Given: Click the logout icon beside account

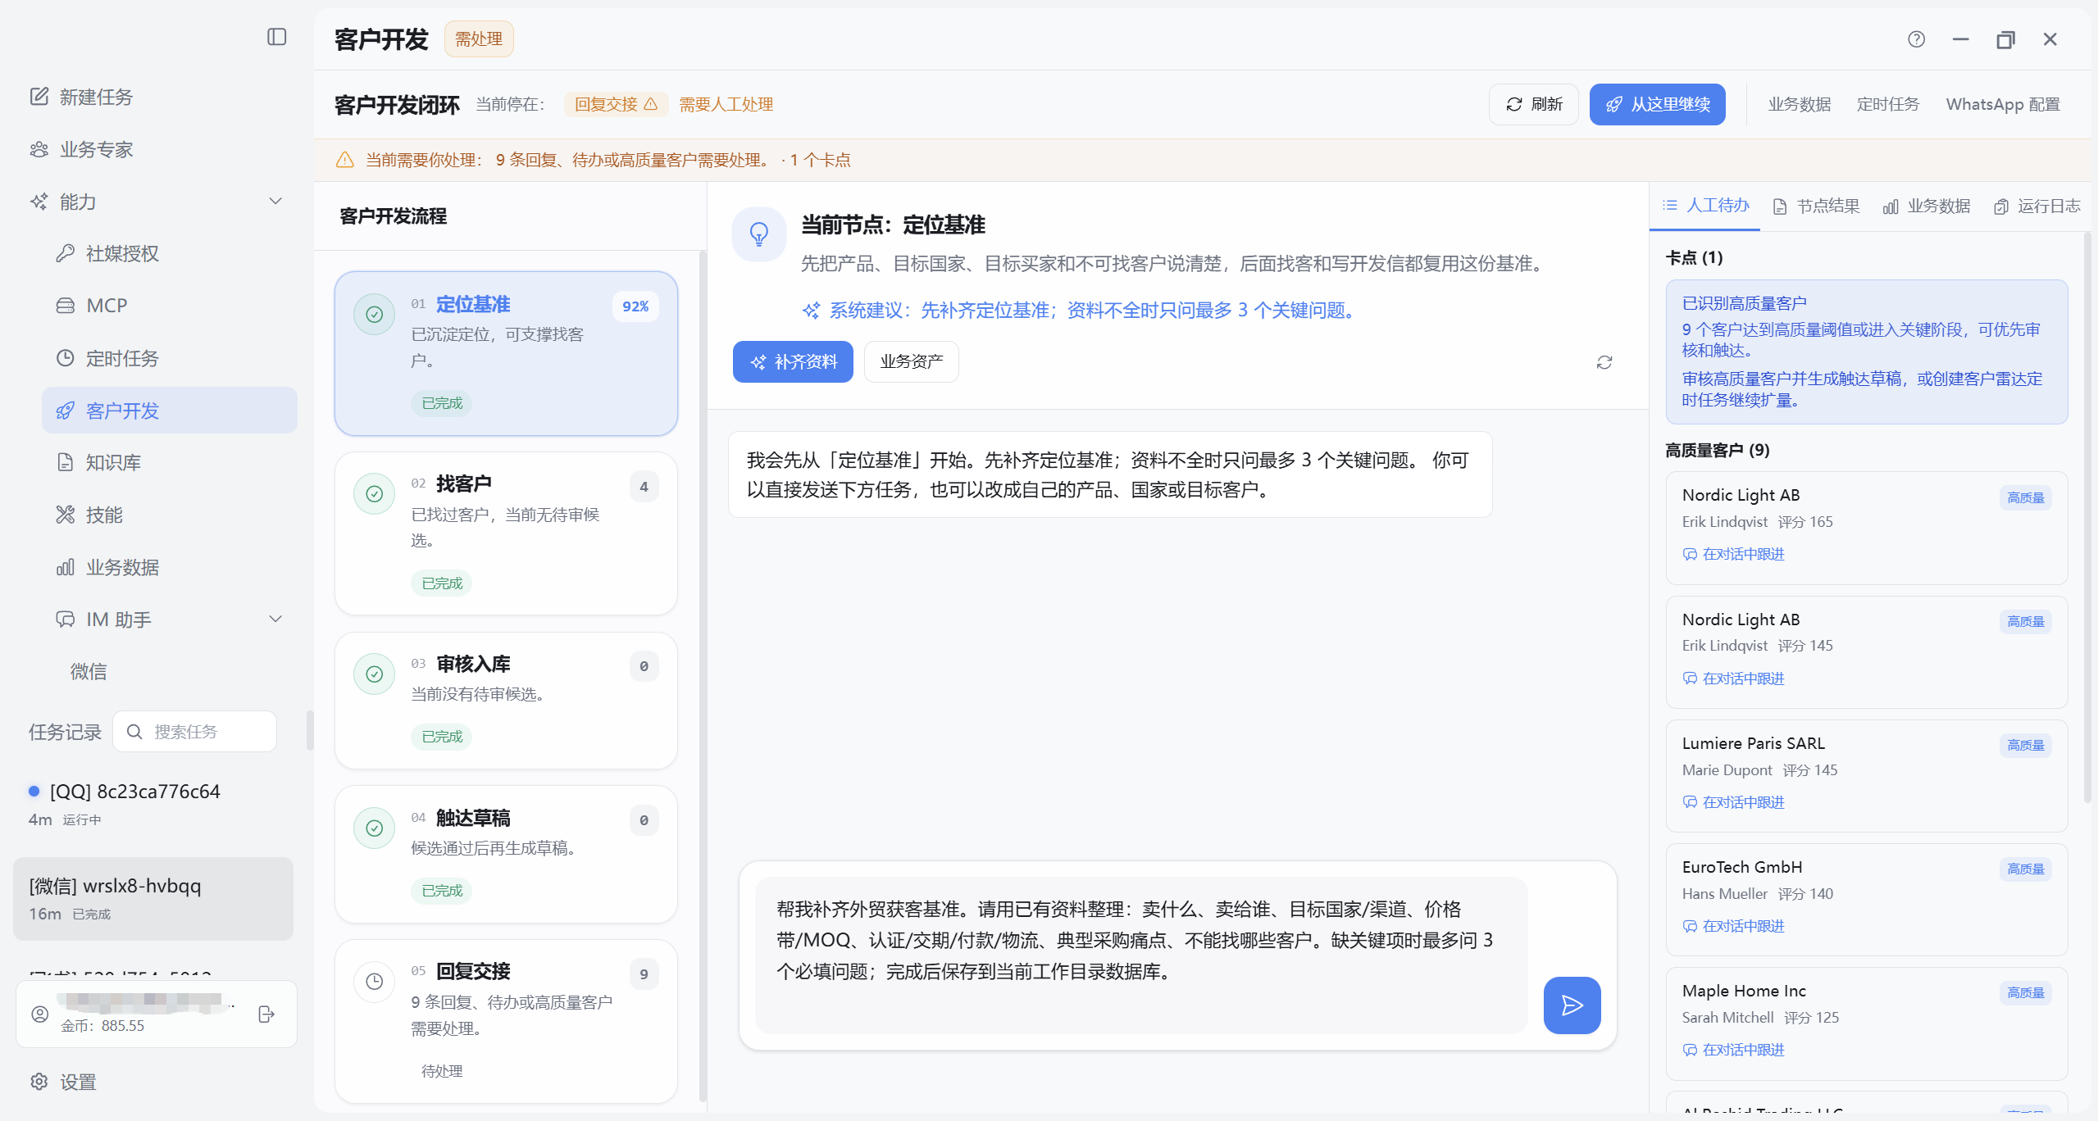Looking at the screenshot, I should [266, 1014].
